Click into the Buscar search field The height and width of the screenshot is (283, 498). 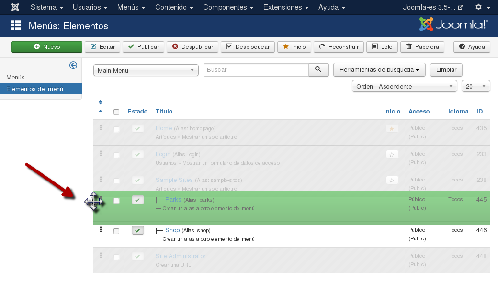click(x=256, y=70)
